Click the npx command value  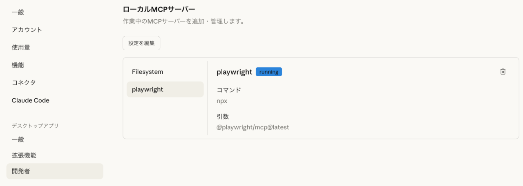(222, 101)
